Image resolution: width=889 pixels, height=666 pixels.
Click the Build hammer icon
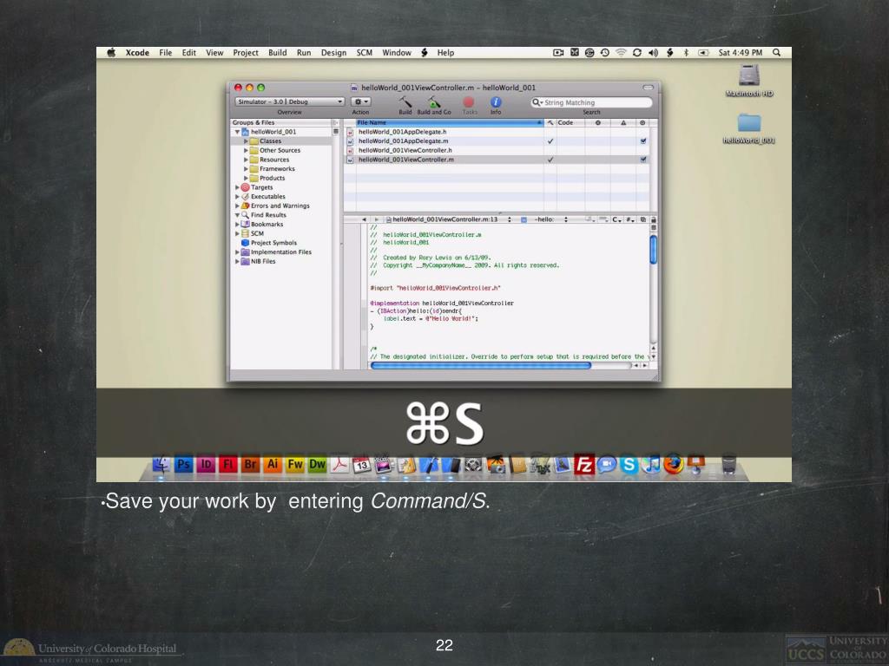pos(405,102)
